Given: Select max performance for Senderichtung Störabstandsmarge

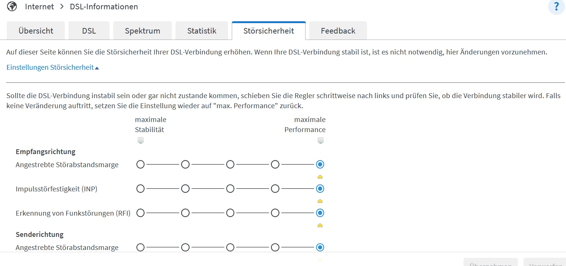Looking at the screenshot, I should point(320,247).
